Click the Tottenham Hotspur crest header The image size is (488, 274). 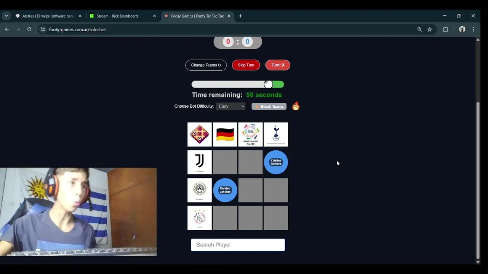click(x=276, y=134)
